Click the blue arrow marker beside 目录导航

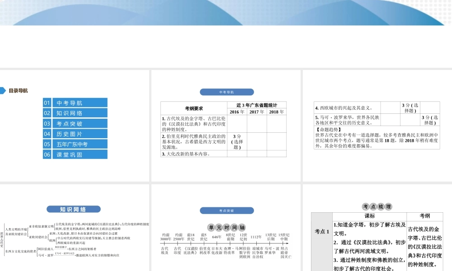[x=3, y=90]
